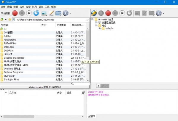The height and width of the screenshot is (121, 178).
Task: Select the [..] parent directory row
Action: 43,29
